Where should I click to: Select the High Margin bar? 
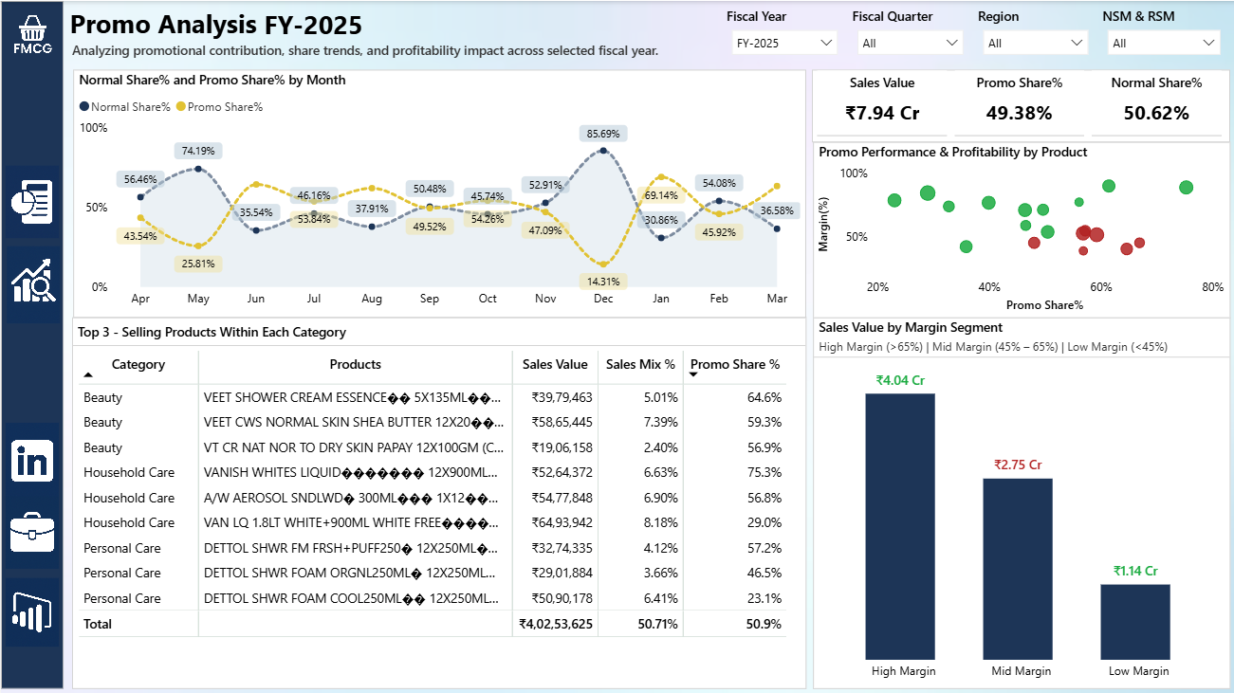899,526
